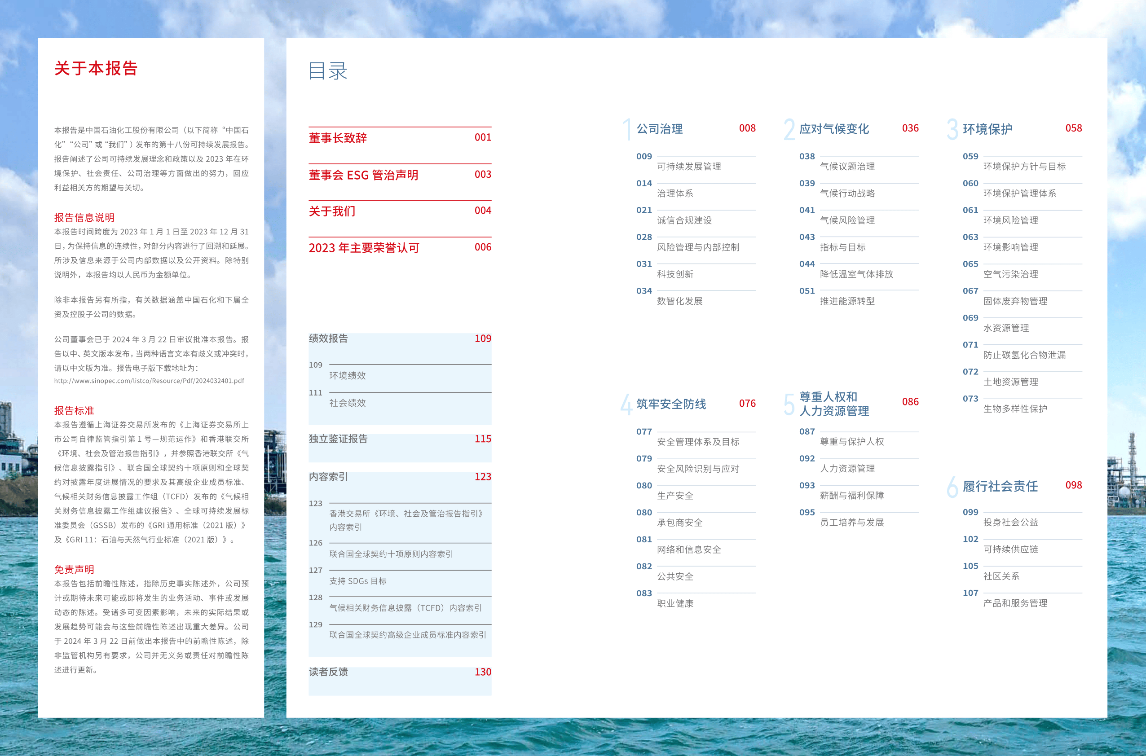
Task: Click the 环境影响管理 entry
Action: click(x=1010, y=247)
